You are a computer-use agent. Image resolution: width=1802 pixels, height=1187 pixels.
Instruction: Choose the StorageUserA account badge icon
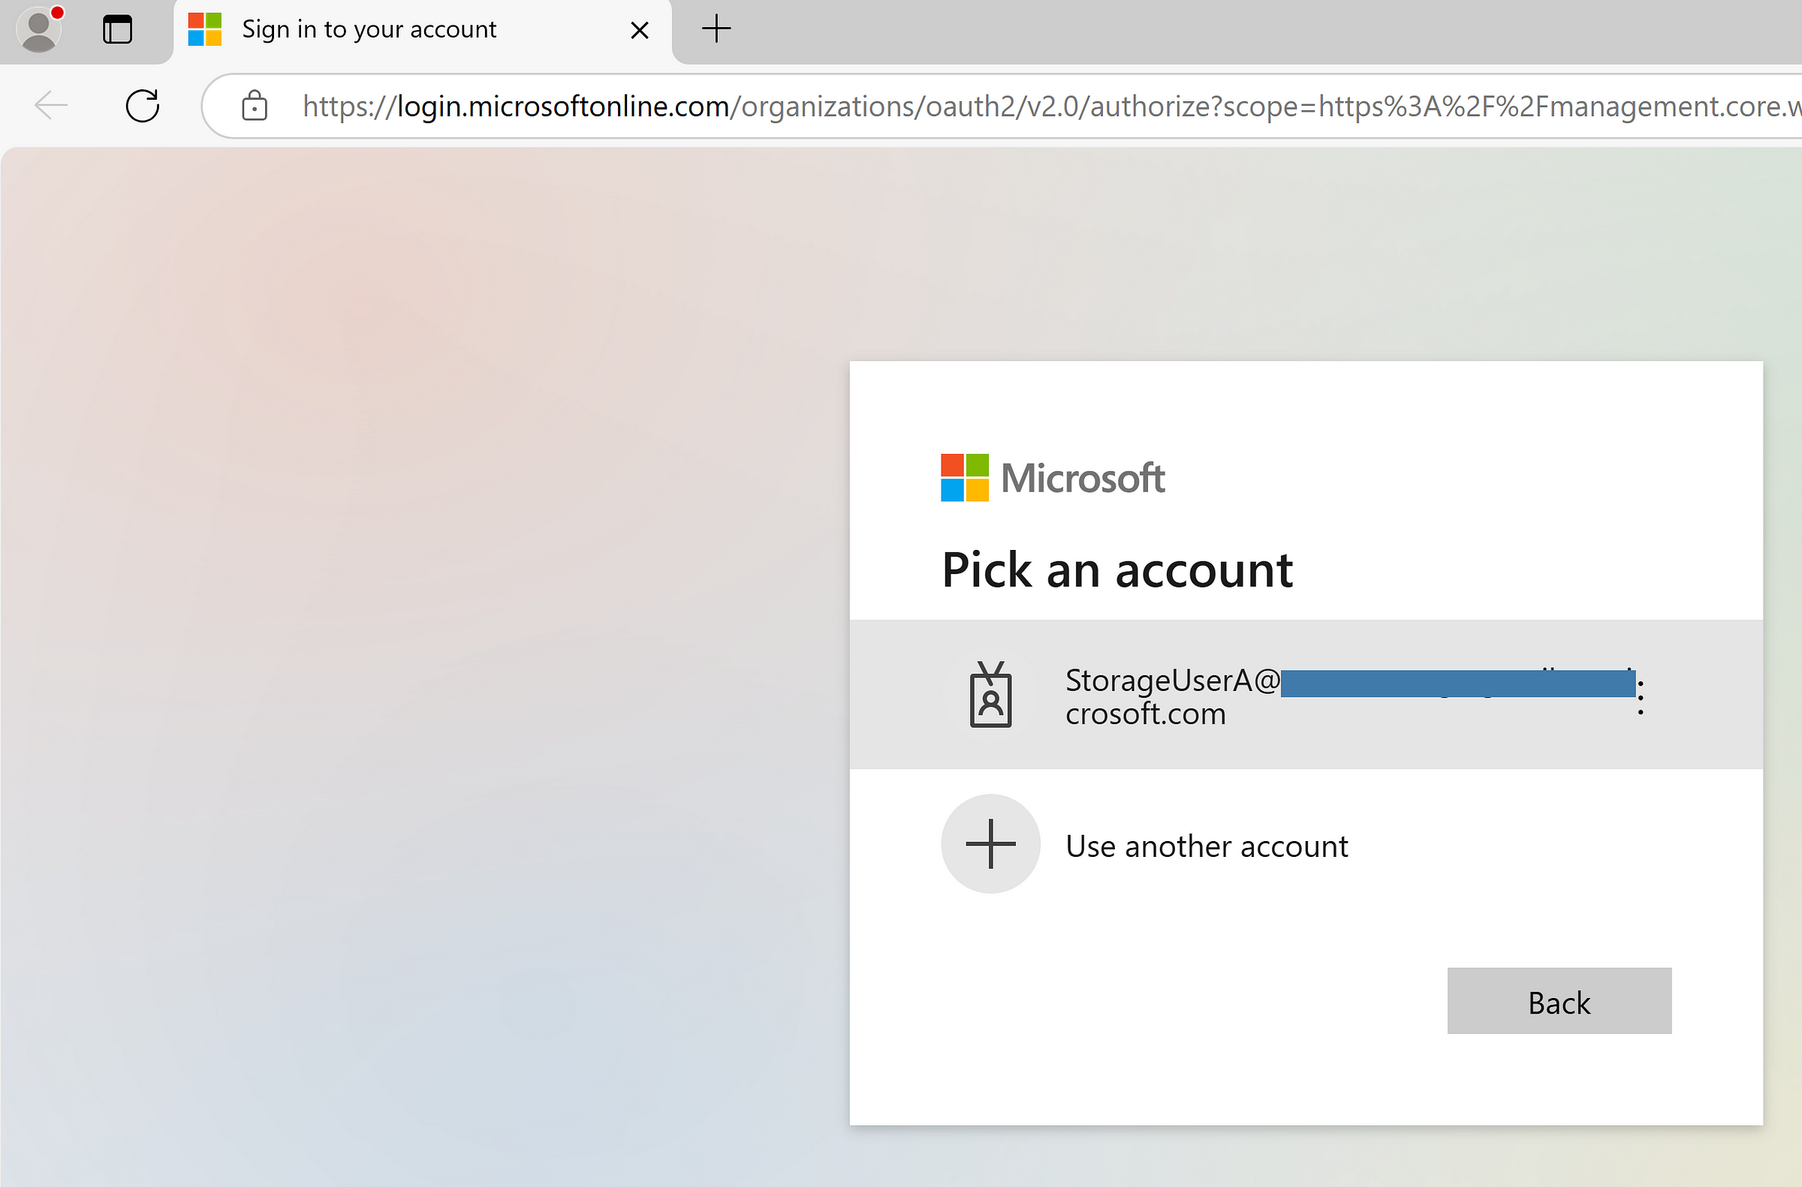pos(990,694)
